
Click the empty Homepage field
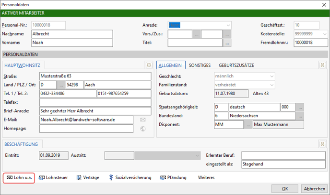pos(86,129)
